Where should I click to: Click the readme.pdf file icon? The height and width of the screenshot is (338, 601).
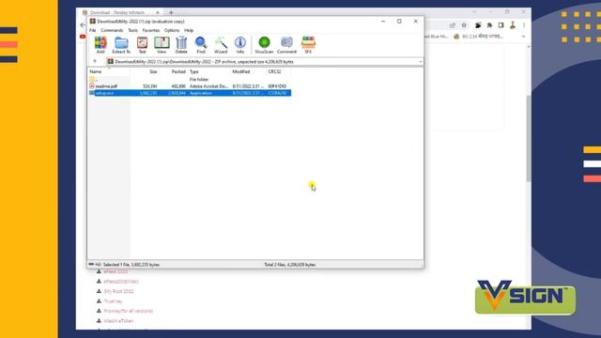(92, 86)
